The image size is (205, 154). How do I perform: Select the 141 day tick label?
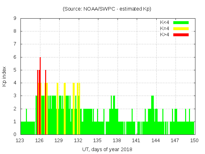(x=136, y=141)
